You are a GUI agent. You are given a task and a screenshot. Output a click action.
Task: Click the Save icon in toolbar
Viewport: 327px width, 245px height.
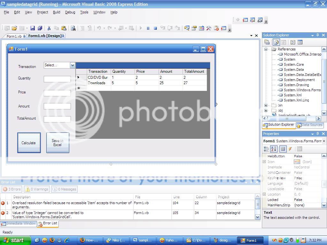tap(32, 28)
